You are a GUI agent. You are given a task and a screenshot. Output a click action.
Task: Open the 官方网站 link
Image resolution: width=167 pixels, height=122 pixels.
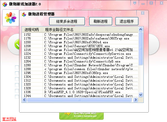click(9, 119)
